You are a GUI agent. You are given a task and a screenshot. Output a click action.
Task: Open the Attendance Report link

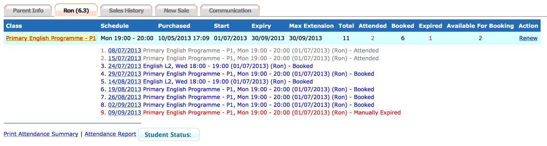pyautogui.click(x=110, y=134)
